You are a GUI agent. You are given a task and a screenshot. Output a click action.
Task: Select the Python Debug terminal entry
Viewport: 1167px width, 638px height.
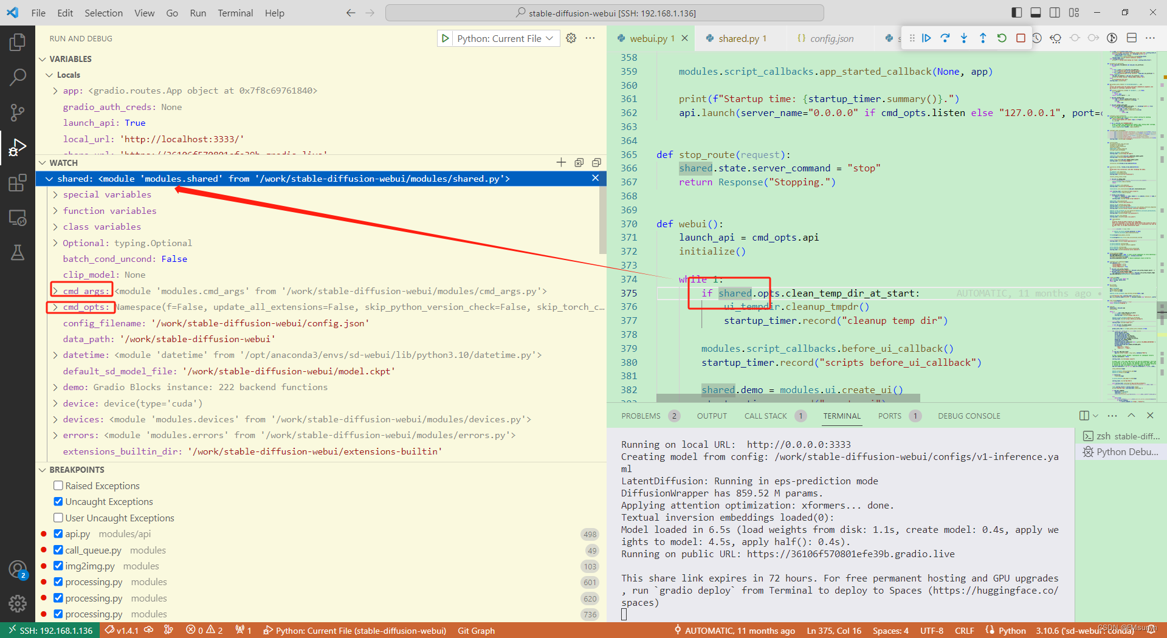[x=1122, y=451]
